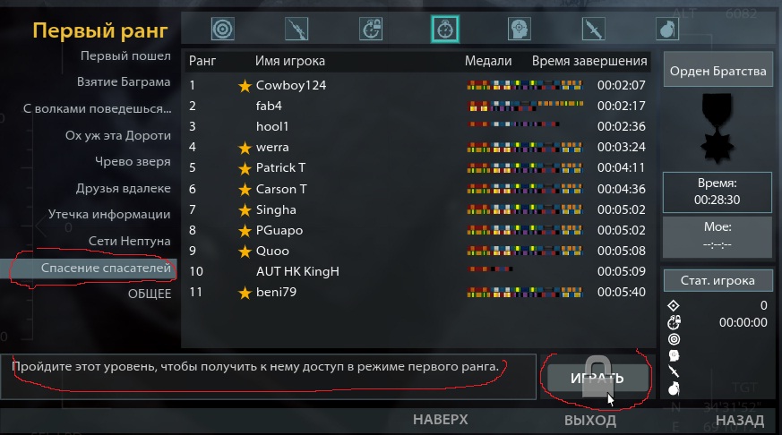Open the headshot leaderboard category icon
Viewport: 782px width, 435px height.
(519, 29)
